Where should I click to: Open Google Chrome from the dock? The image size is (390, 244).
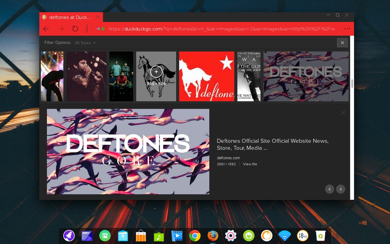tap(195, 236)
